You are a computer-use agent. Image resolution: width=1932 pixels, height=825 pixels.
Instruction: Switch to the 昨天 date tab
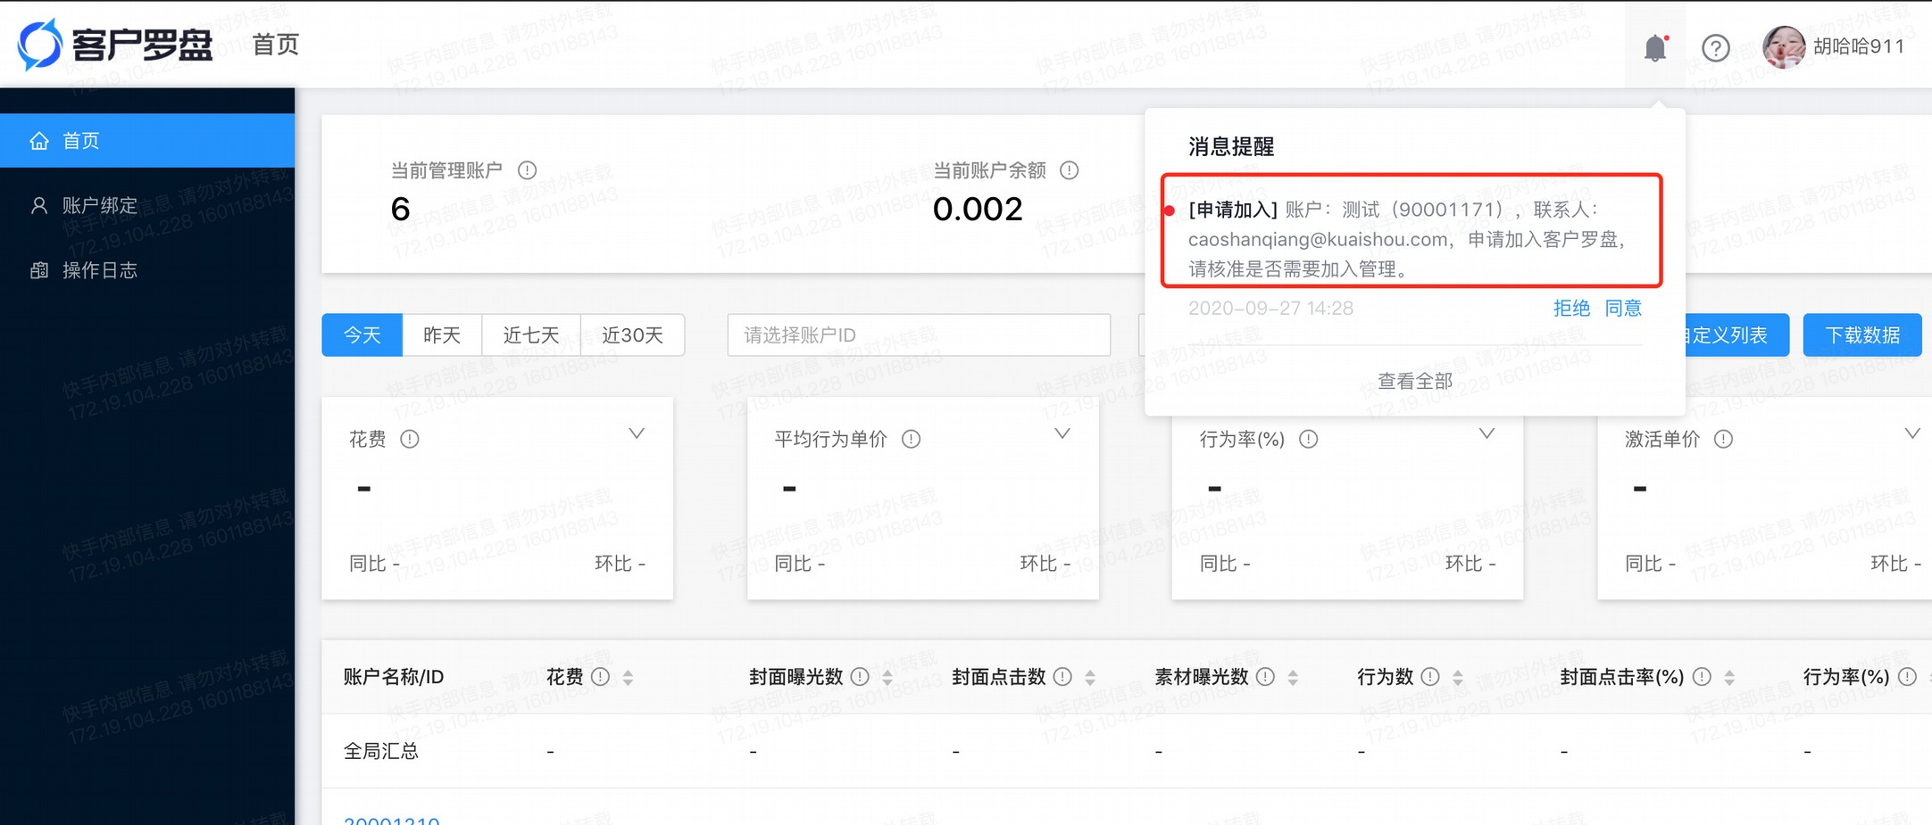coord(442,334)
